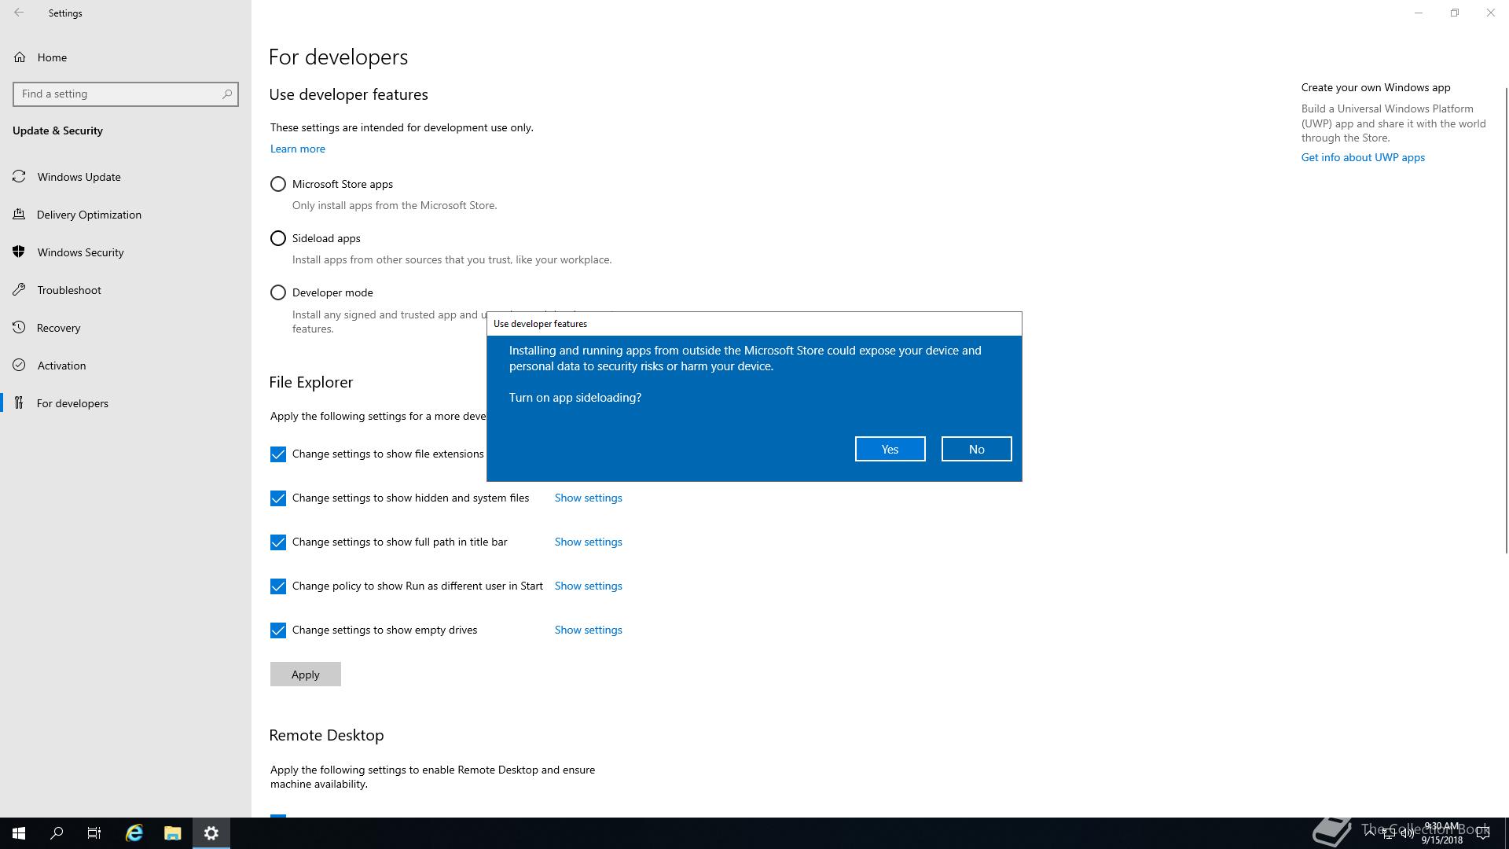
Task: Open the Recovery page
Action: [126, 328]
